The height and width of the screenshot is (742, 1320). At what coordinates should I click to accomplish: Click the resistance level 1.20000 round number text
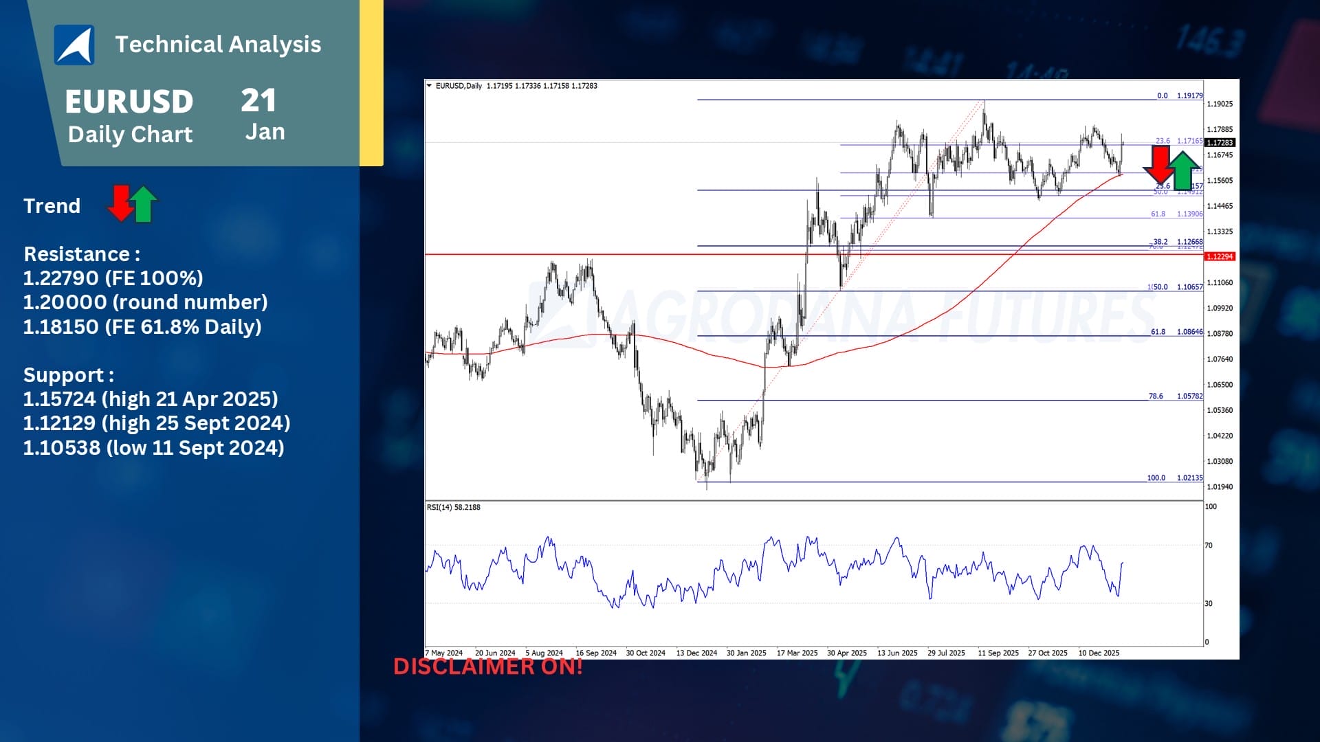(x=145, y=302)
